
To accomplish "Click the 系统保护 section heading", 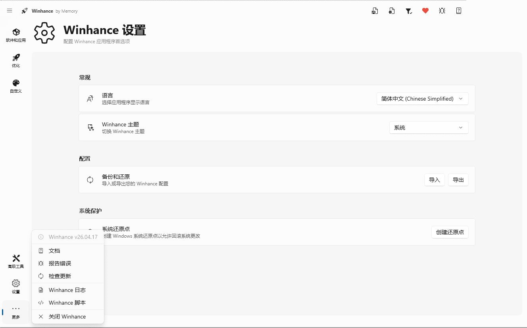I will [90, 211].
